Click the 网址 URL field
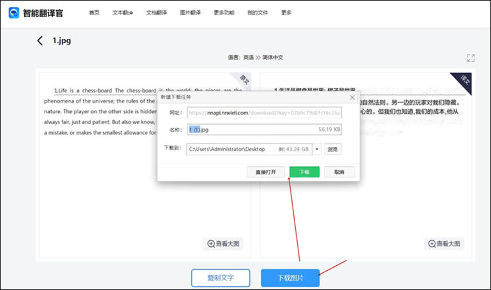The height and width of the screenshot is (290, 491). (264, 113)
